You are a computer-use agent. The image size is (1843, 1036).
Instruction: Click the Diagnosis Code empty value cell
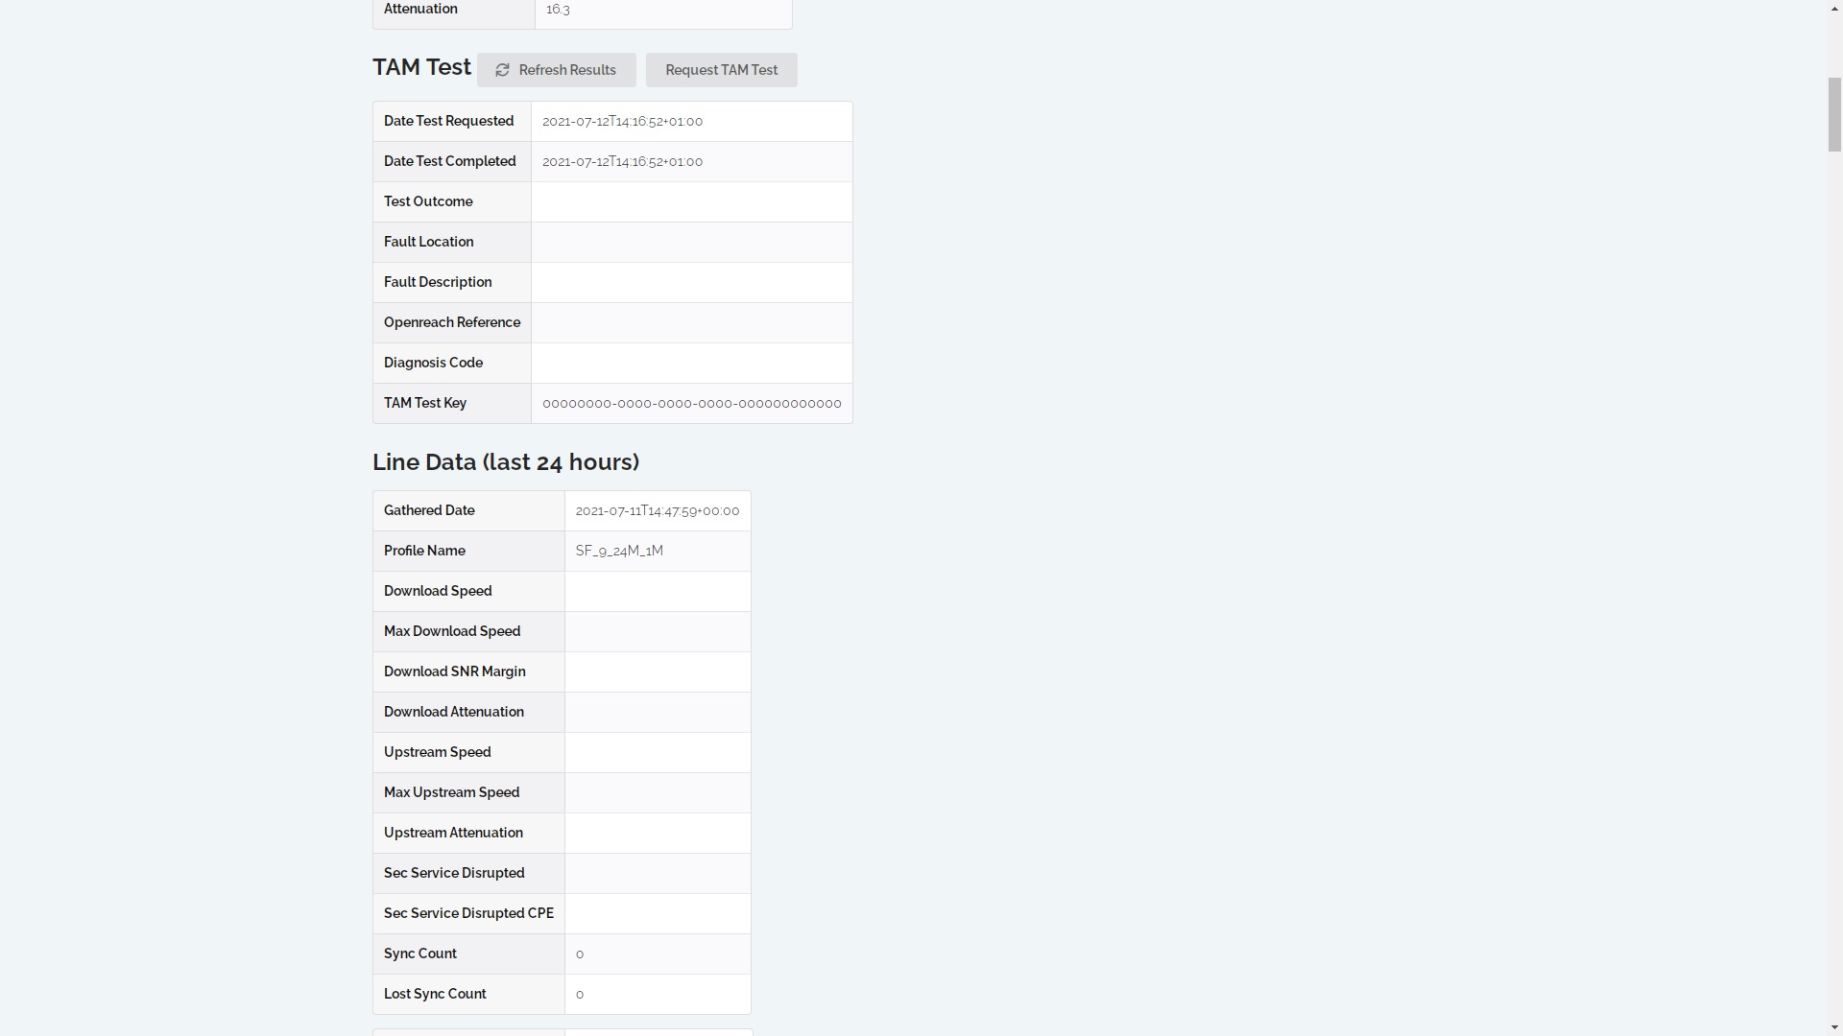691,364
